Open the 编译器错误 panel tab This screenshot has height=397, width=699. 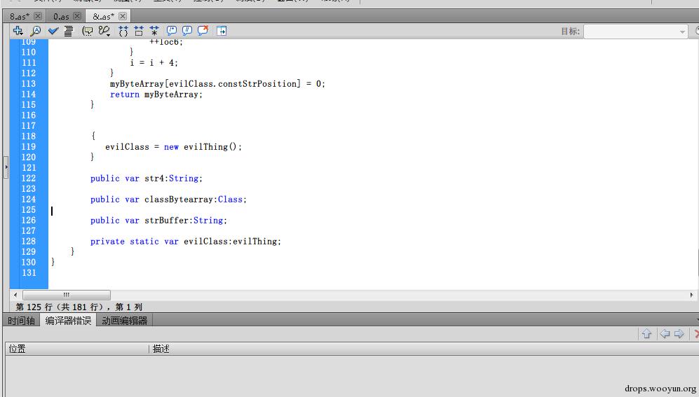68,321
